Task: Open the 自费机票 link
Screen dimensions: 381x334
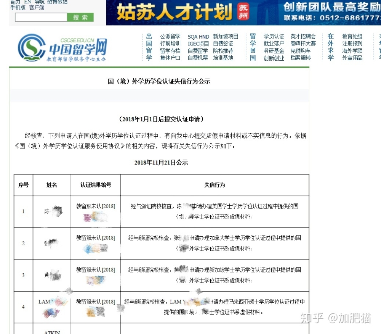Action: pyautogui.click(x=198, y=58)
